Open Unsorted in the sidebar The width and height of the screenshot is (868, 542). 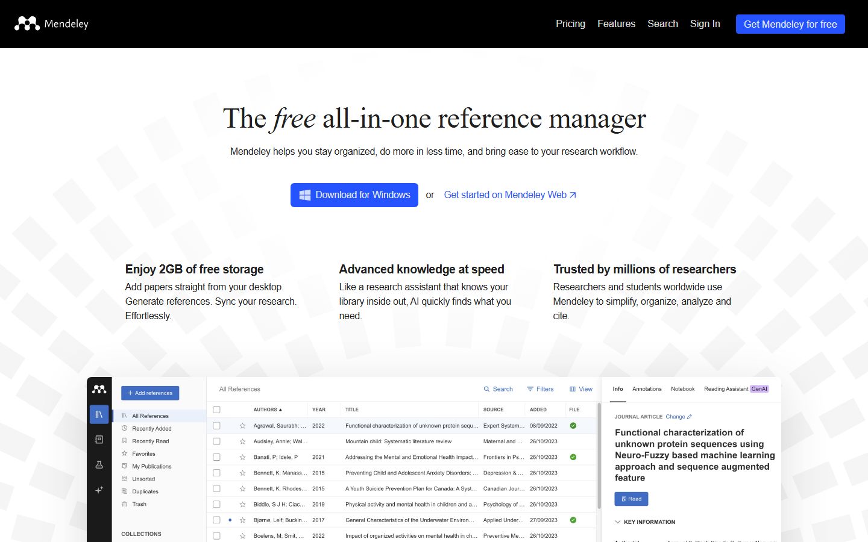pyautogui.click(x=143, y=479)
